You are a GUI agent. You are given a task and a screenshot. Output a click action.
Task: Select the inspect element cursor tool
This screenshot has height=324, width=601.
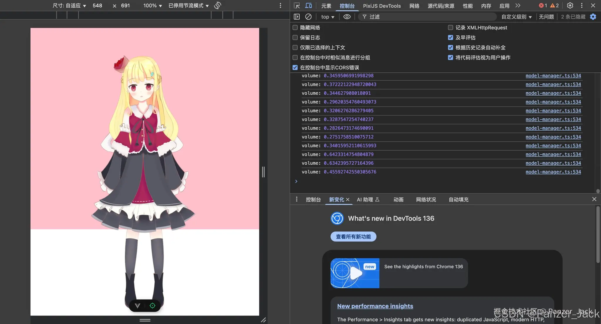pos(296,6)
